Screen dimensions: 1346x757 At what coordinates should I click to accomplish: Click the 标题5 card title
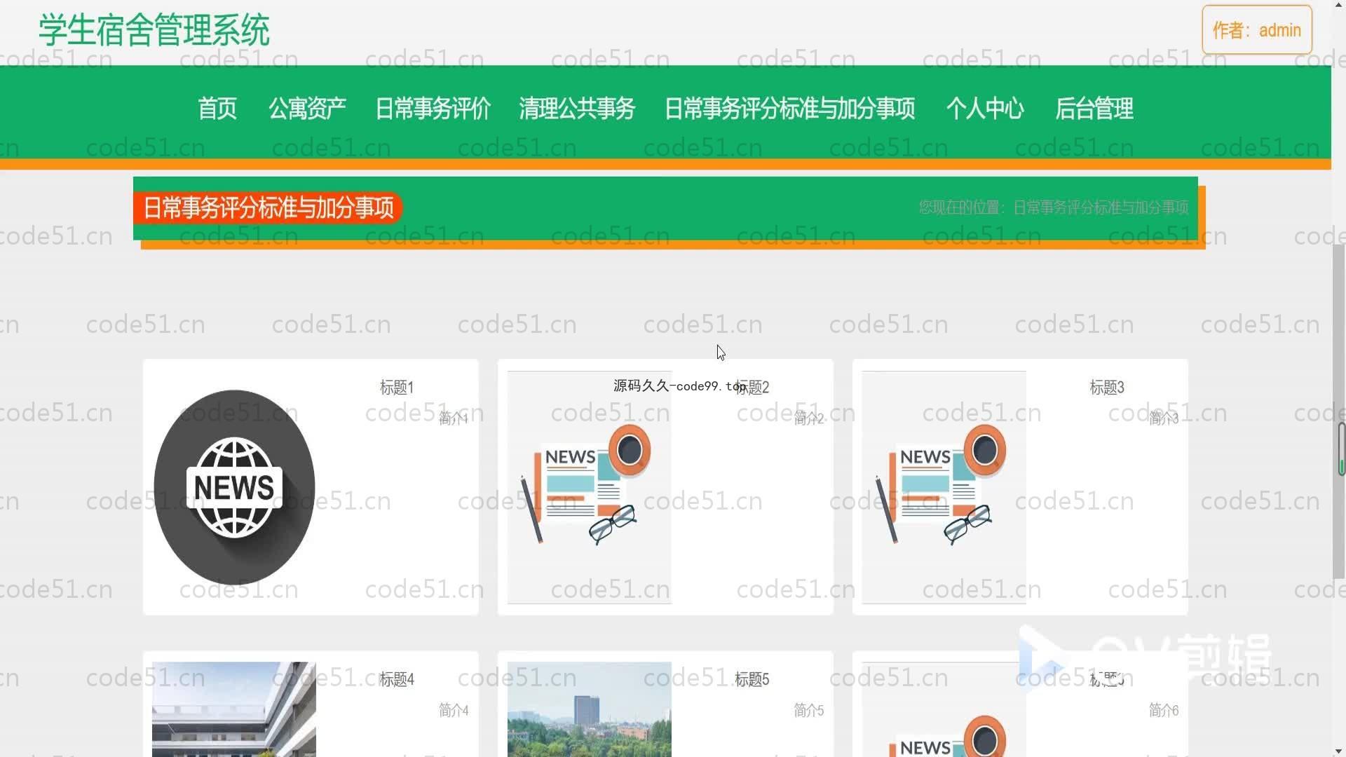[752, 679]
